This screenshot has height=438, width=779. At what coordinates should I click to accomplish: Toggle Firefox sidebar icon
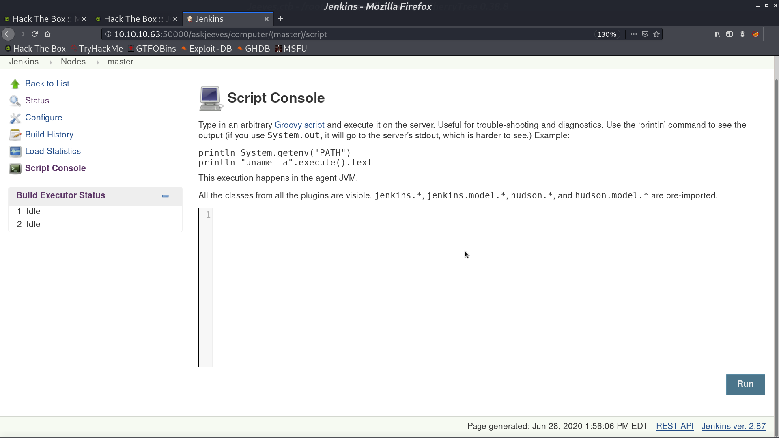(x=730, y=34)
